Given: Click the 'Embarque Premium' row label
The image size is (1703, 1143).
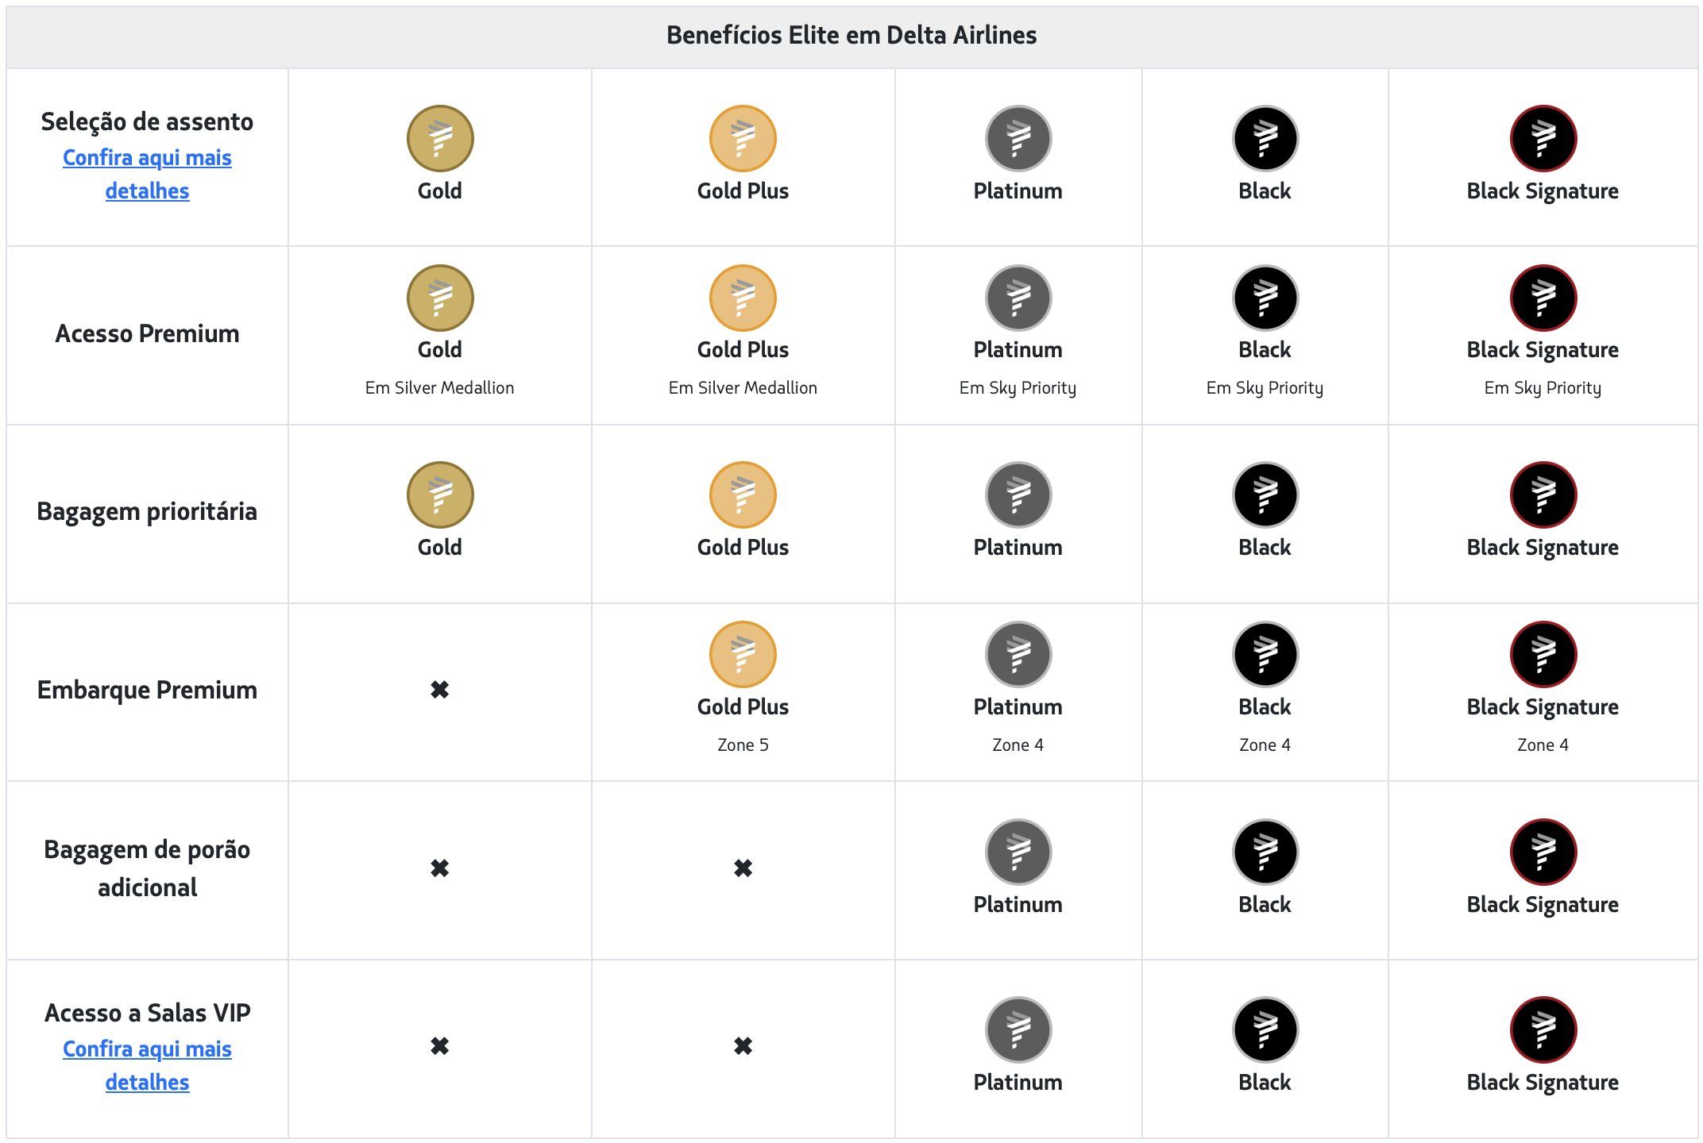Looking at the screenshot, I should click(148, 690).
